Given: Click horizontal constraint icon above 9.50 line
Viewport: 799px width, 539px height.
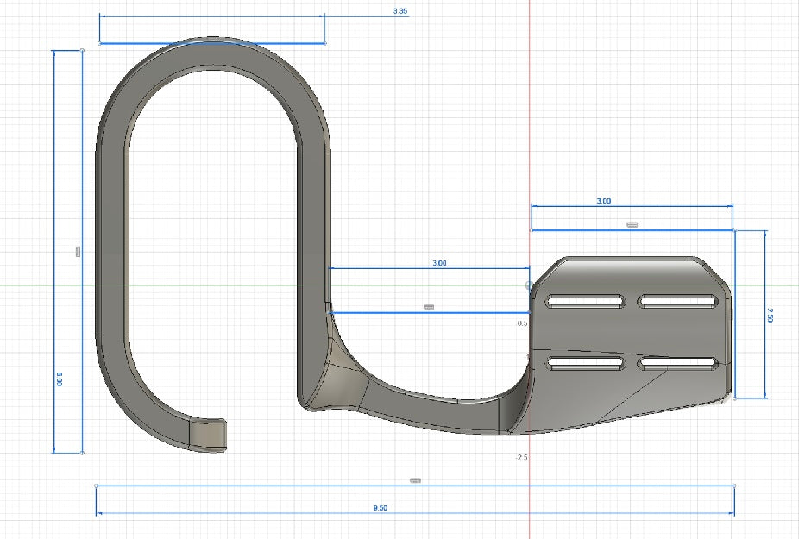Looking at the screenshot, I should pyautogui.click(x=415, y=479).
